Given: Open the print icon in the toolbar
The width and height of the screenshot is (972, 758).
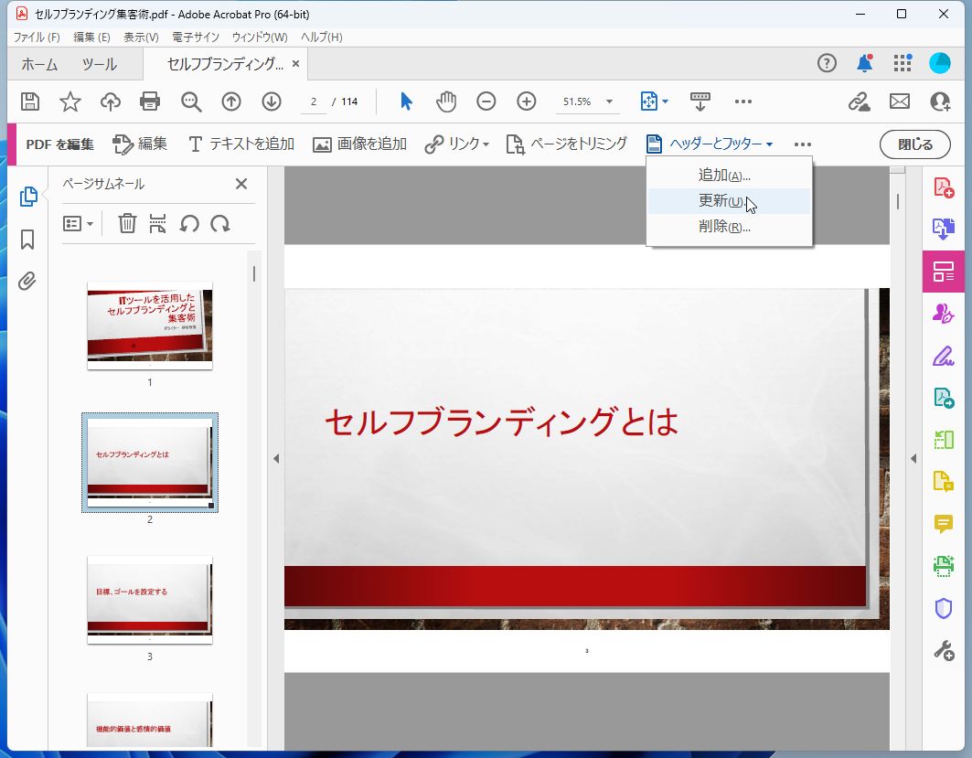Looking at the screenshot, I should click(149, 101).
